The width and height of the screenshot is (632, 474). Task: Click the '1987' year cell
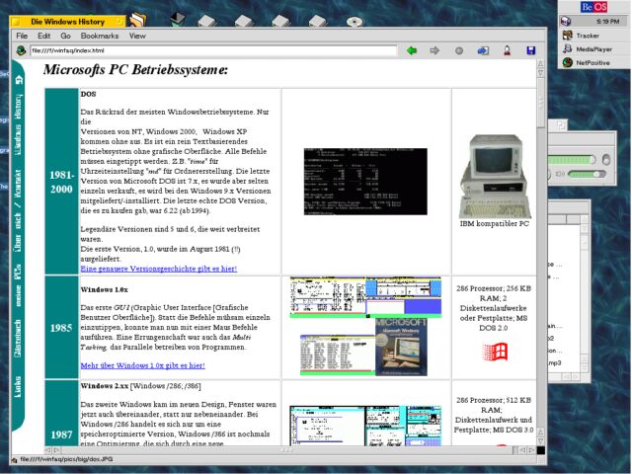[61, 413]
